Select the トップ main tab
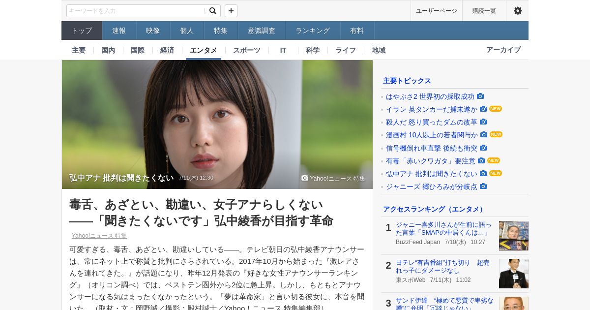This screenshot has width=590, height=310. (x=82, y=31)
